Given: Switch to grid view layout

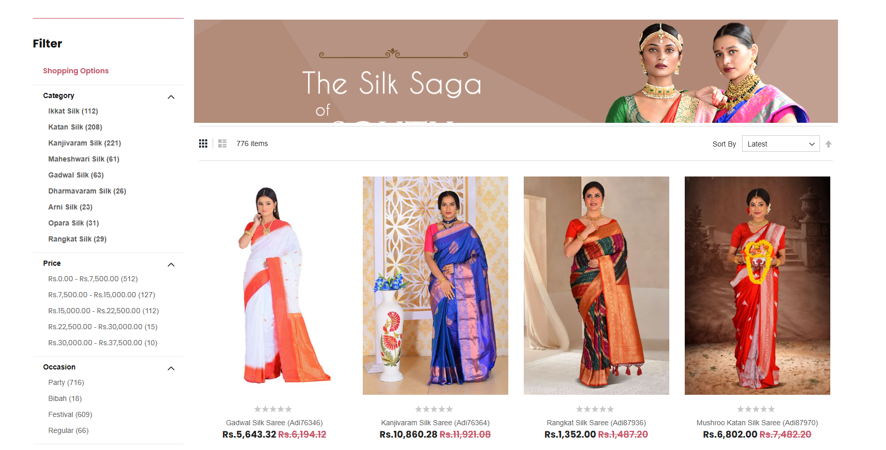Looking at the screenshot, I should click(203, 143).
